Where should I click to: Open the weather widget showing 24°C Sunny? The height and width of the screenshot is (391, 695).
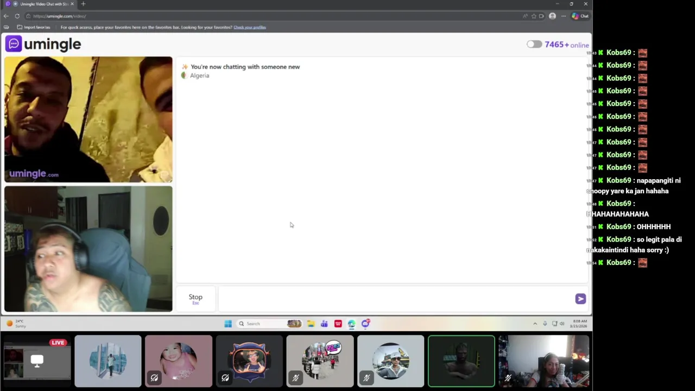tap(16, 324)
